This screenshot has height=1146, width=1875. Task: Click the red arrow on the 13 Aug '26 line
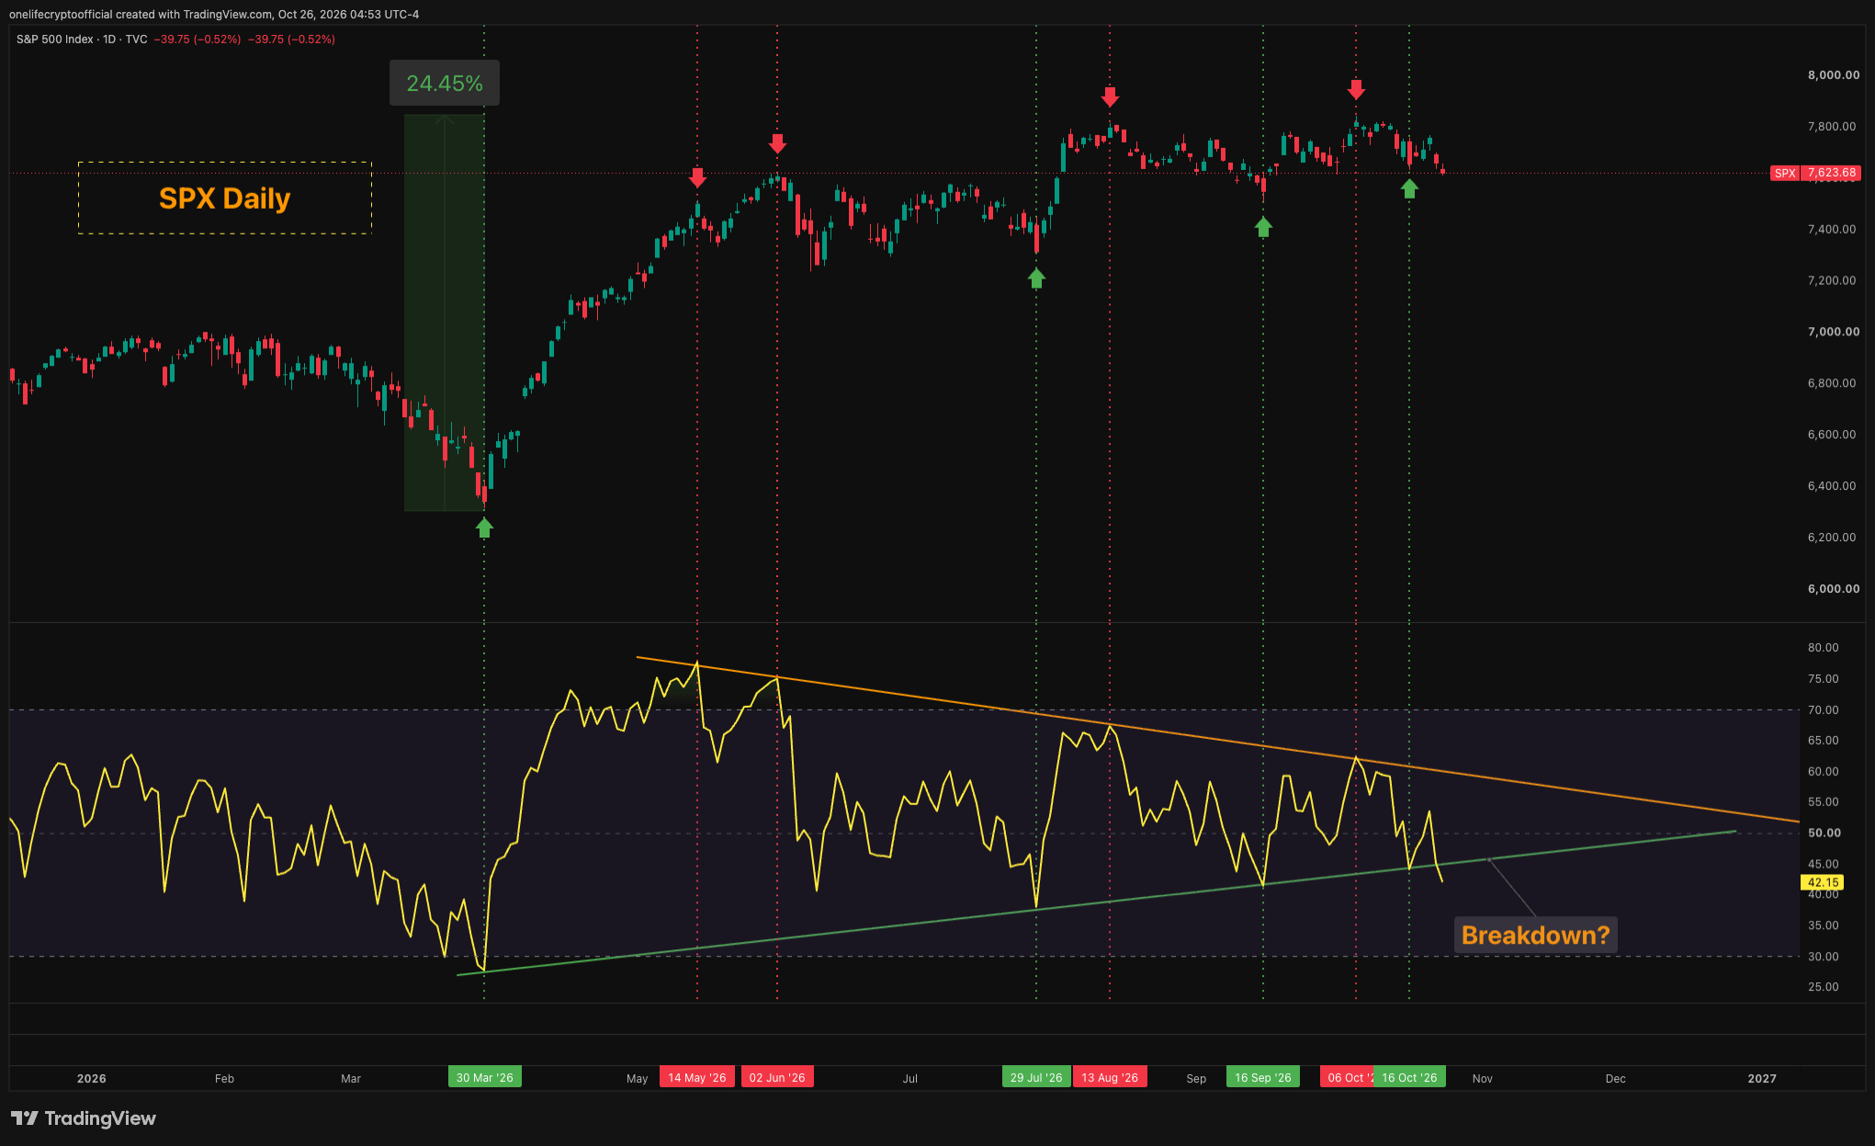coord(1110,96)
